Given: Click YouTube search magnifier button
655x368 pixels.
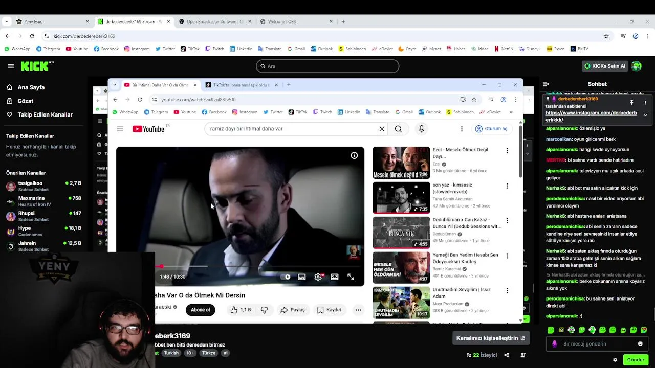Looking at the screenshot, I should click(398, 129).
